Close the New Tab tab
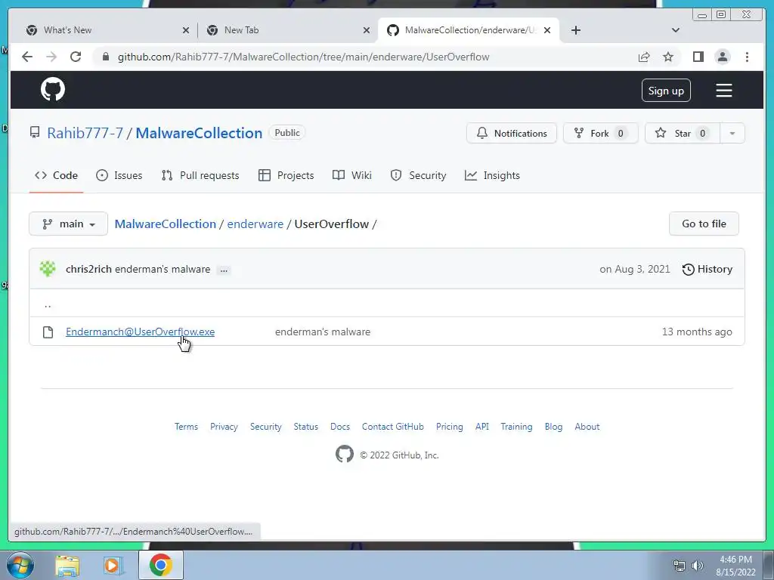774x580 pixels. pyautogui.click(x=367, y=30)
